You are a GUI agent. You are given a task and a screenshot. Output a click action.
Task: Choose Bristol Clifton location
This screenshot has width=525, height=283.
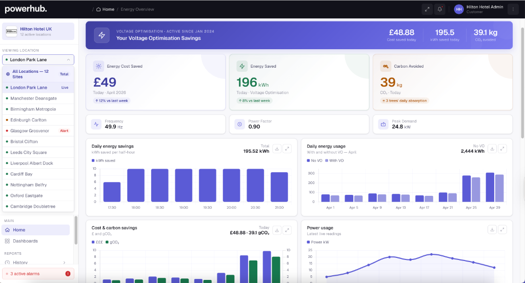pos(38,141)
